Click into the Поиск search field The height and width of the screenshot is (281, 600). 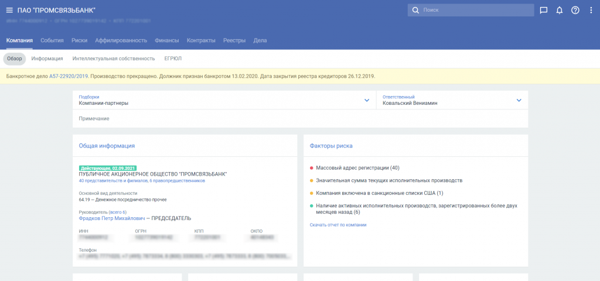(x=471, y=11)
